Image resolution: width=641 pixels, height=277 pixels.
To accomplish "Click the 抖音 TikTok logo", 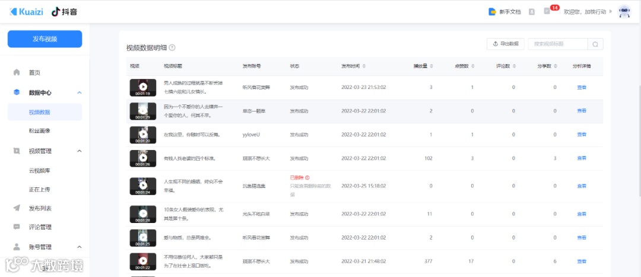I will (x=64, y=12).
